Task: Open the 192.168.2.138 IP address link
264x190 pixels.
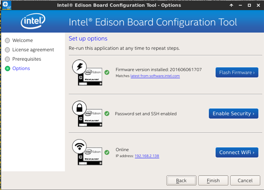Action: coord(147,156)
